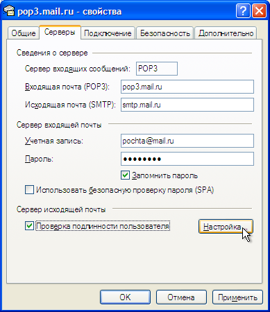
Task: Select the Серверы tab
Action: point(60,32)
